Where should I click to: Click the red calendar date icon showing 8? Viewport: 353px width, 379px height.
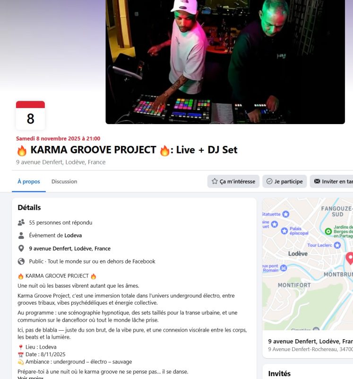tap(30, 115)
